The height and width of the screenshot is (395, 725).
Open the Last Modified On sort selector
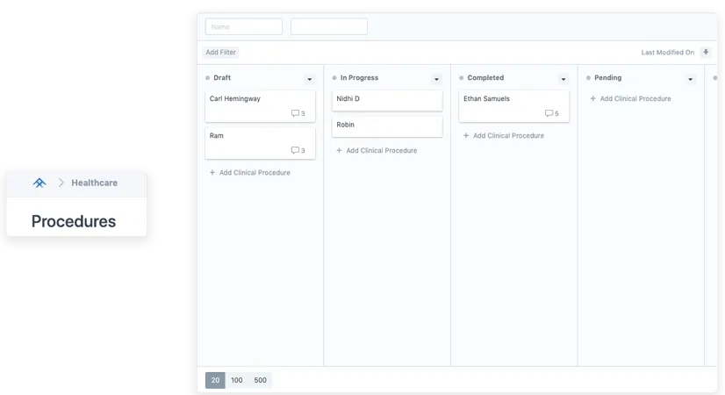(667, 53)
